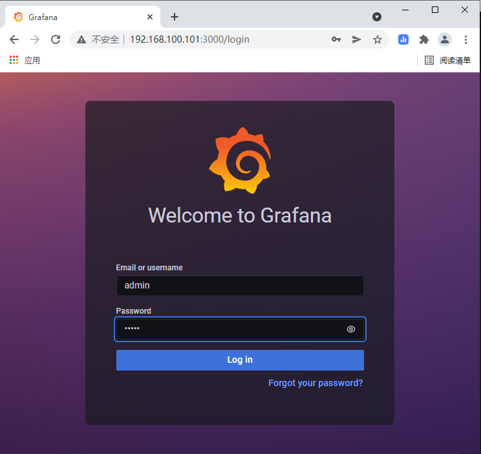Click the Grafana tab favicon

pyautogui.click(x=18, y=17)
